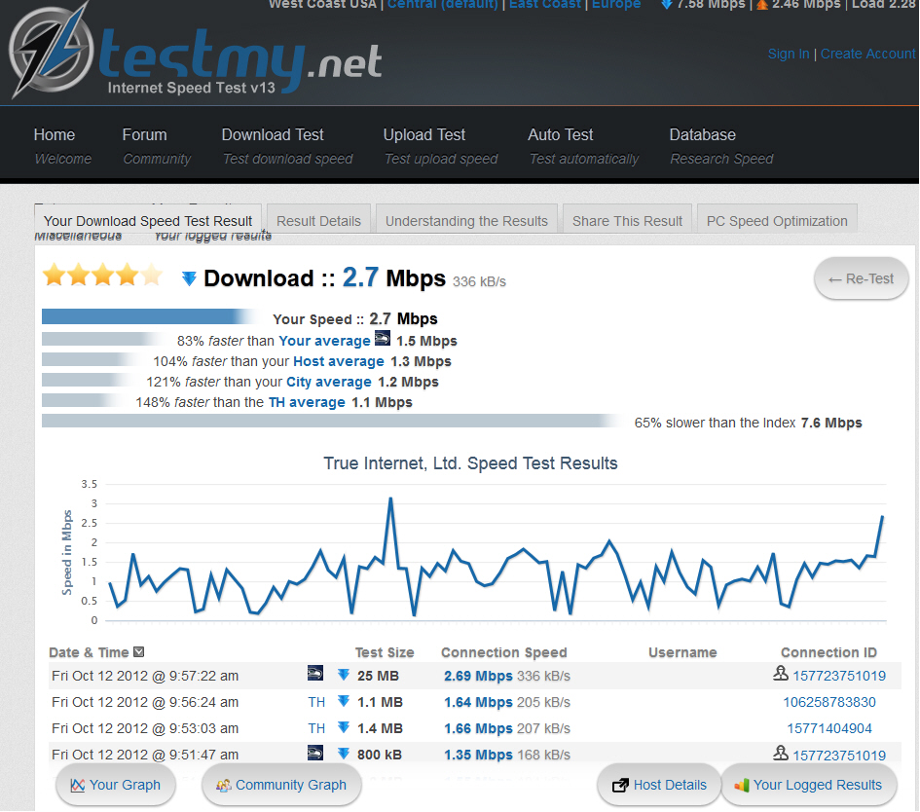The height and width of the screenshot is (812, 920).
Task: Open connection ID 106258783830
Action: (829, 702)
